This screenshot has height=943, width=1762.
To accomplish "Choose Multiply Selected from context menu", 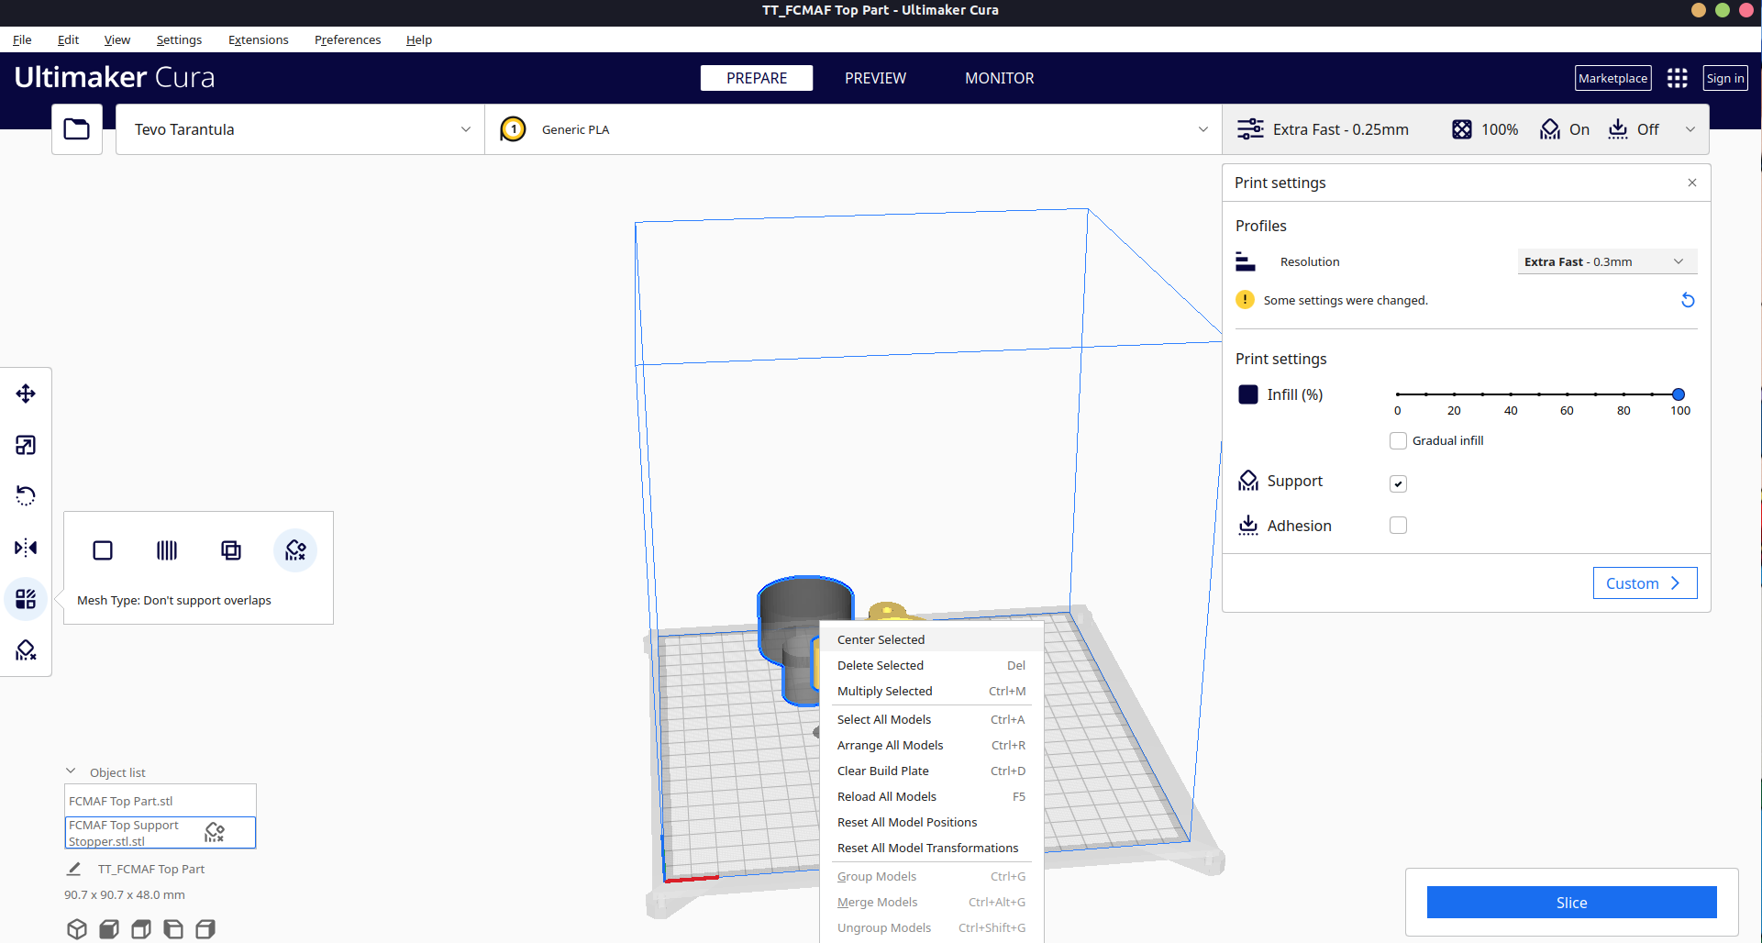I will [931, 691].
